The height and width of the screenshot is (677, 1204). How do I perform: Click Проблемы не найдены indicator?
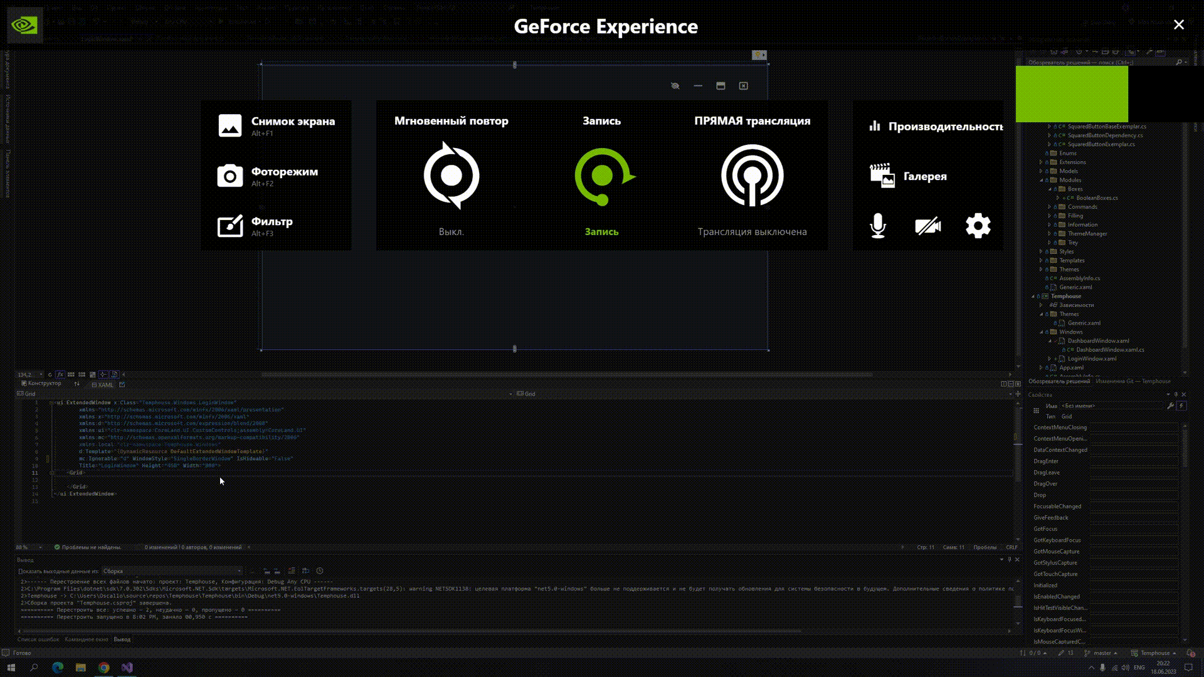pyautogui.click(x=87, y=547)
